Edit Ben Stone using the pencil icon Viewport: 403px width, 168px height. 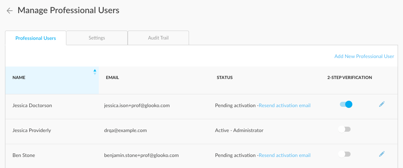coord(382,154)
